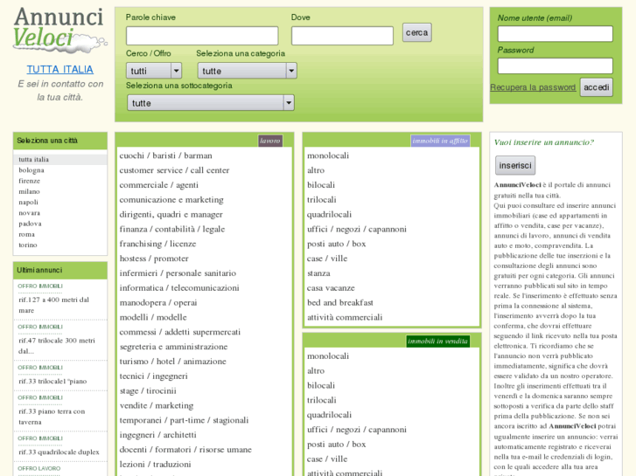Open rif.33 quadrilocale duplex listing

59,452
